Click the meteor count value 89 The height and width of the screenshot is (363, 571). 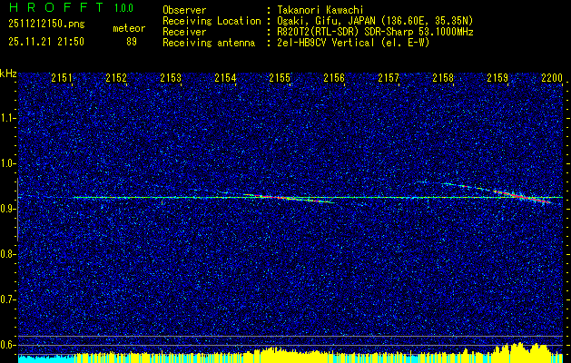[x=132, y=42]
